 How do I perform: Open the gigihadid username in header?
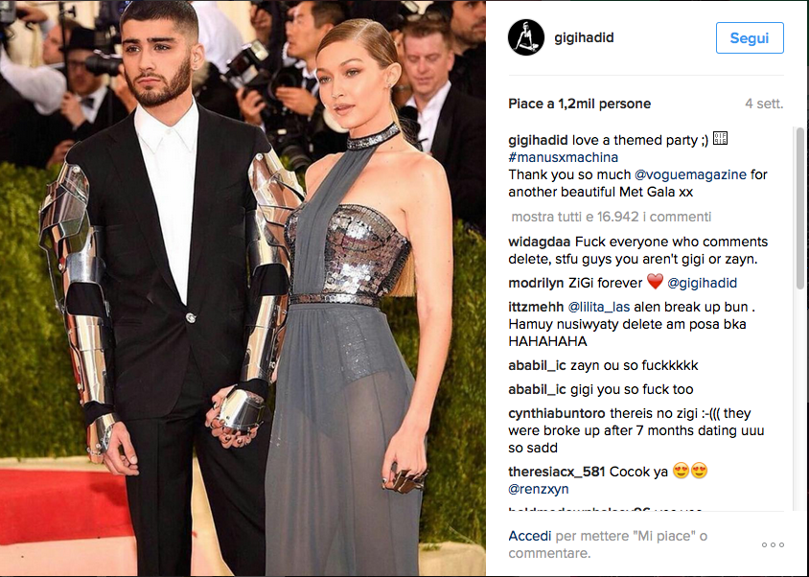click(584, 37)
